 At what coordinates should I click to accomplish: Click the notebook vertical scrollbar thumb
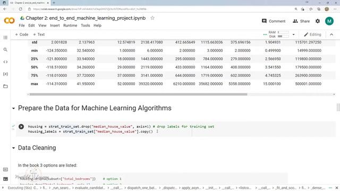coord(338,107)
